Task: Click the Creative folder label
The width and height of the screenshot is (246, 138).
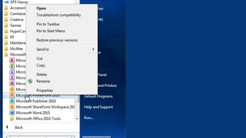Action: coord(17,20)
